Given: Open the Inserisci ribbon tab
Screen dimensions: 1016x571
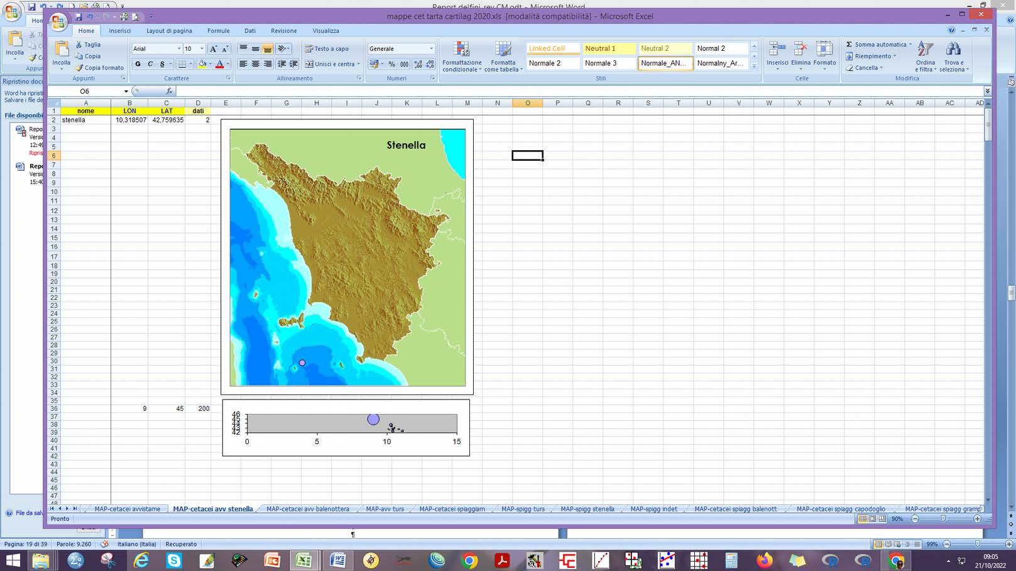Looking at the screenshot, I should click(x=120, y=31).
